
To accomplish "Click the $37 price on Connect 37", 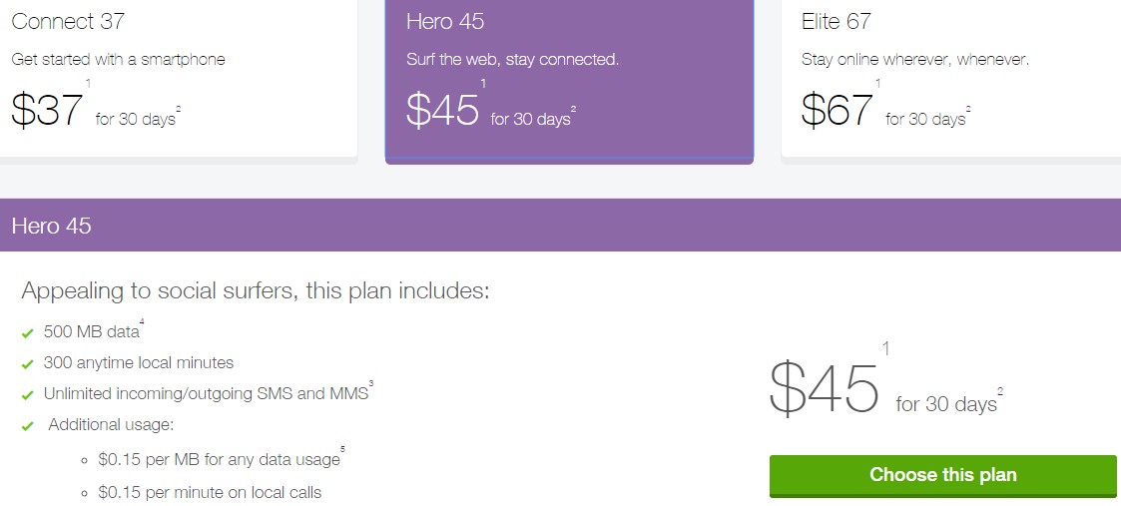I will coord(47,111).
